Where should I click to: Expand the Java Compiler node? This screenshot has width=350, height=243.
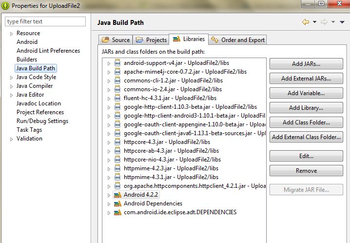(x=11, y=86)
